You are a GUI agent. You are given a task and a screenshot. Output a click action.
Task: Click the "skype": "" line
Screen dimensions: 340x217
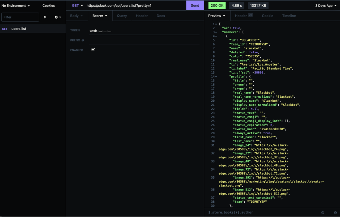tap(243, 89)
